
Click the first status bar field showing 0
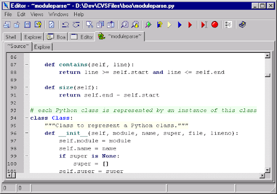(9, 188)
